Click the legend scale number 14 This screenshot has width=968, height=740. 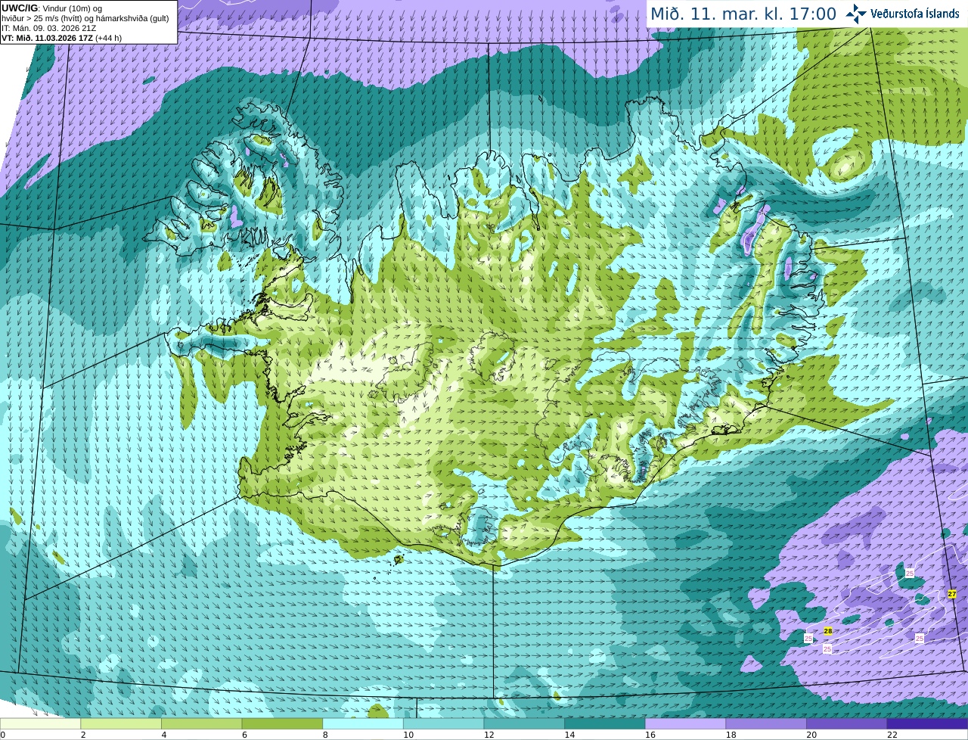[569, 735]
